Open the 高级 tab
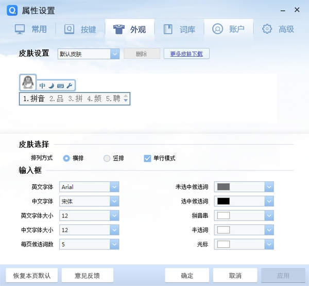The width and height of the screenshot is (309, 286). (278, 29)
